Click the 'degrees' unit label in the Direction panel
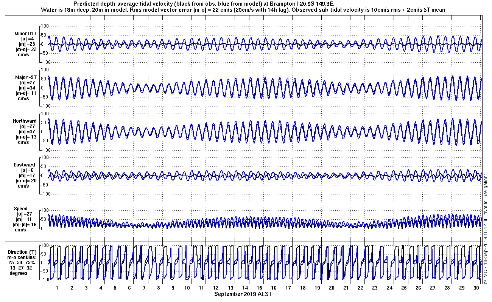492x302 pixels. (19, 273)
